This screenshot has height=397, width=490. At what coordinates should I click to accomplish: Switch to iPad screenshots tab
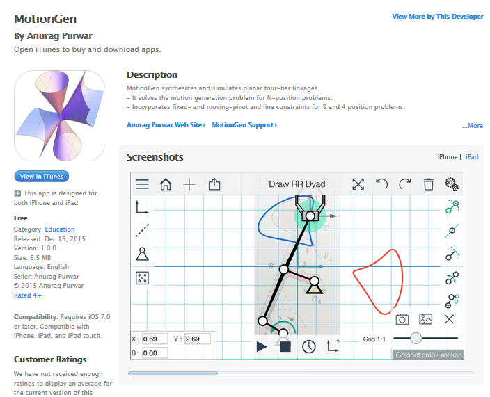pyautogui.click(x=472, y=157)
